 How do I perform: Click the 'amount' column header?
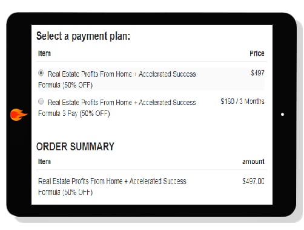(253, 162)
